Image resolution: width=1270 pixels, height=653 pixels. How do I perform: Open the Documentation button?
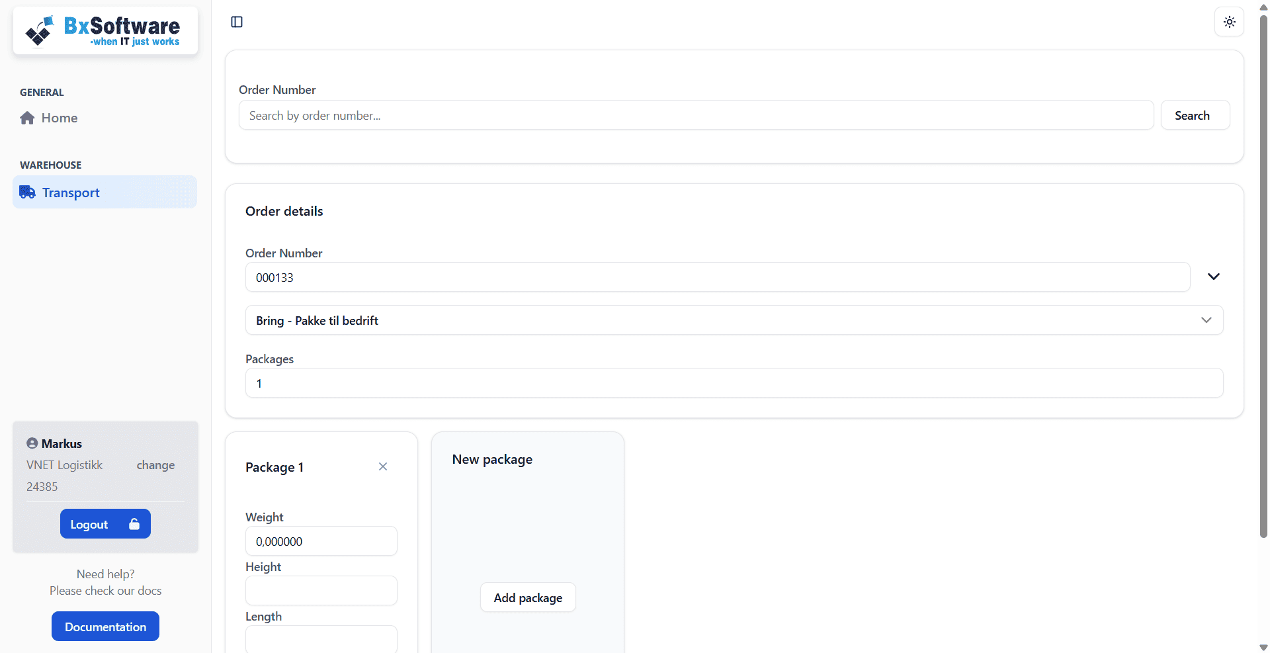tap(105, 627)
